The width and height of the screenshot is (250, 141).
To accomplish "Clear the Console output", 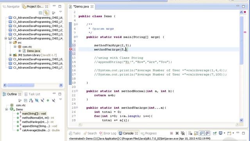I will tap(190, 133).
